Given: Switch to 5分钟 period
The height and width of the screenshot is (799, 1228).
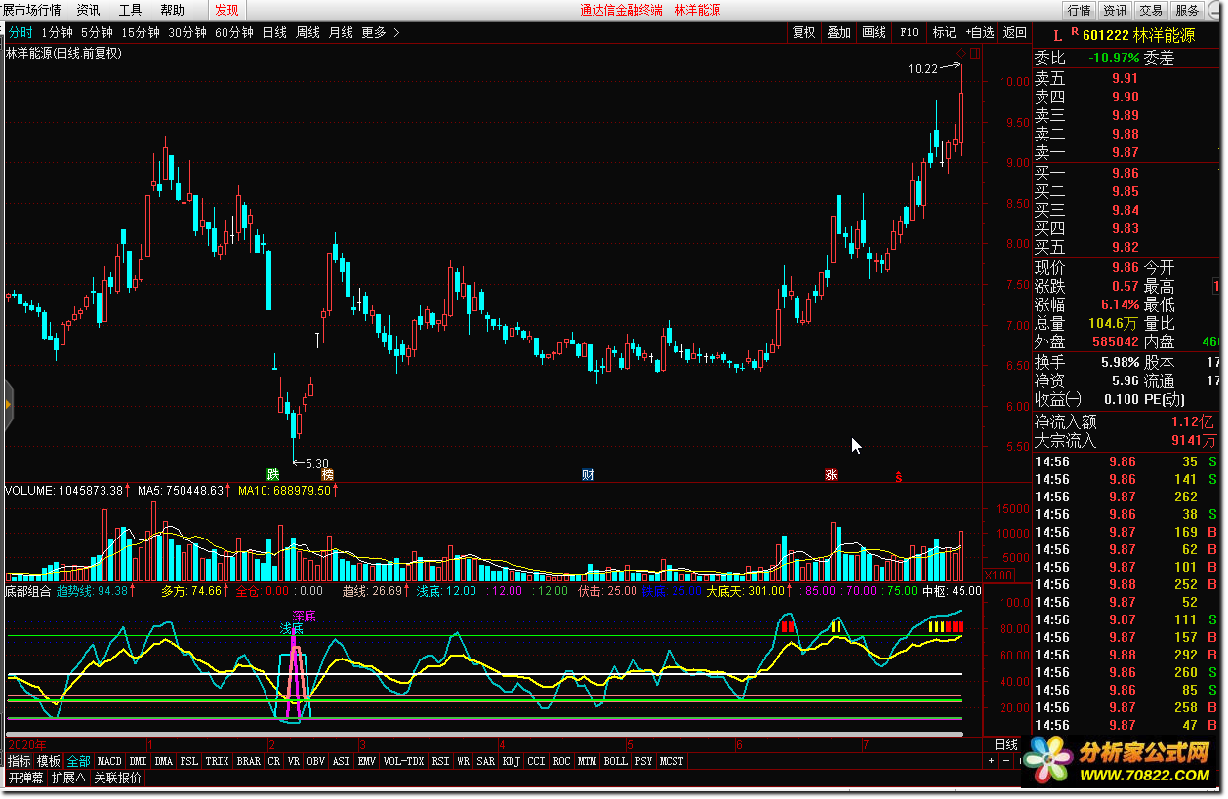Looking at the screenshot, I should (97, 32).
